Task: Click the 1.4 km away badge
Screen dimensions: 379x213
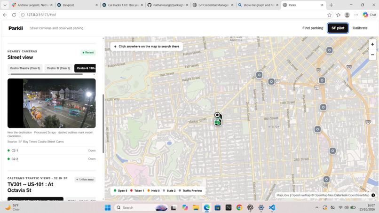Action: coord(85,180)
